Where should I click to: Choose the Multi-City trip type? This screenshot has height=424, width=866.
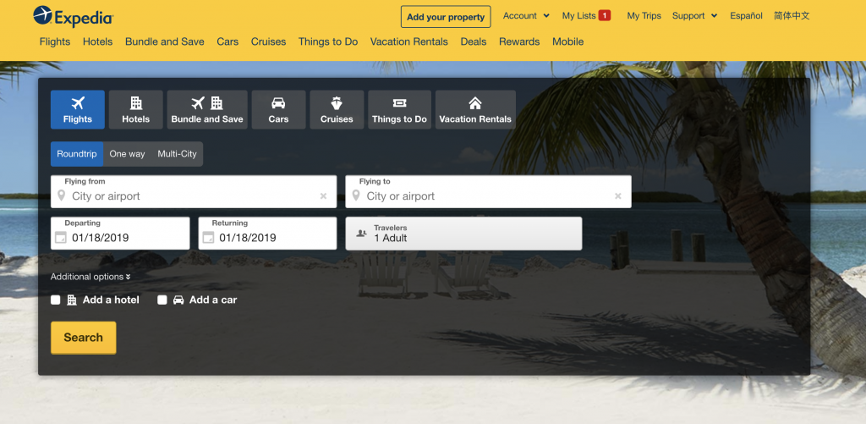(177, 154)
